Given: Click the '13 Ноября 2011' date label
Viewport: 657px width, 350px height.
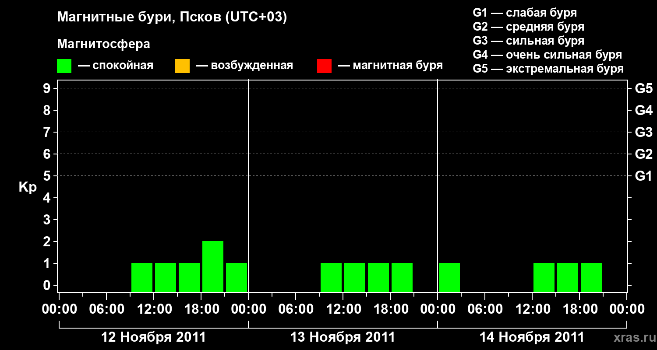Looking at the screenshot, I should click(x=343, y=337).
